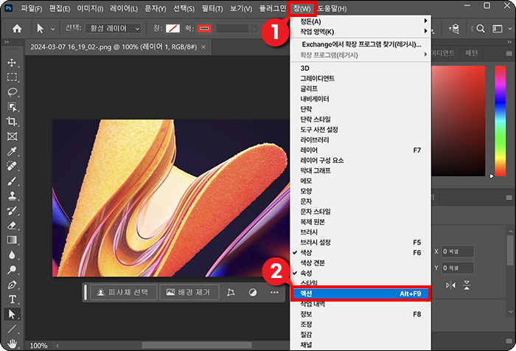Select the Pen tool
Viewport: 516px width, 351px height.
13,285
